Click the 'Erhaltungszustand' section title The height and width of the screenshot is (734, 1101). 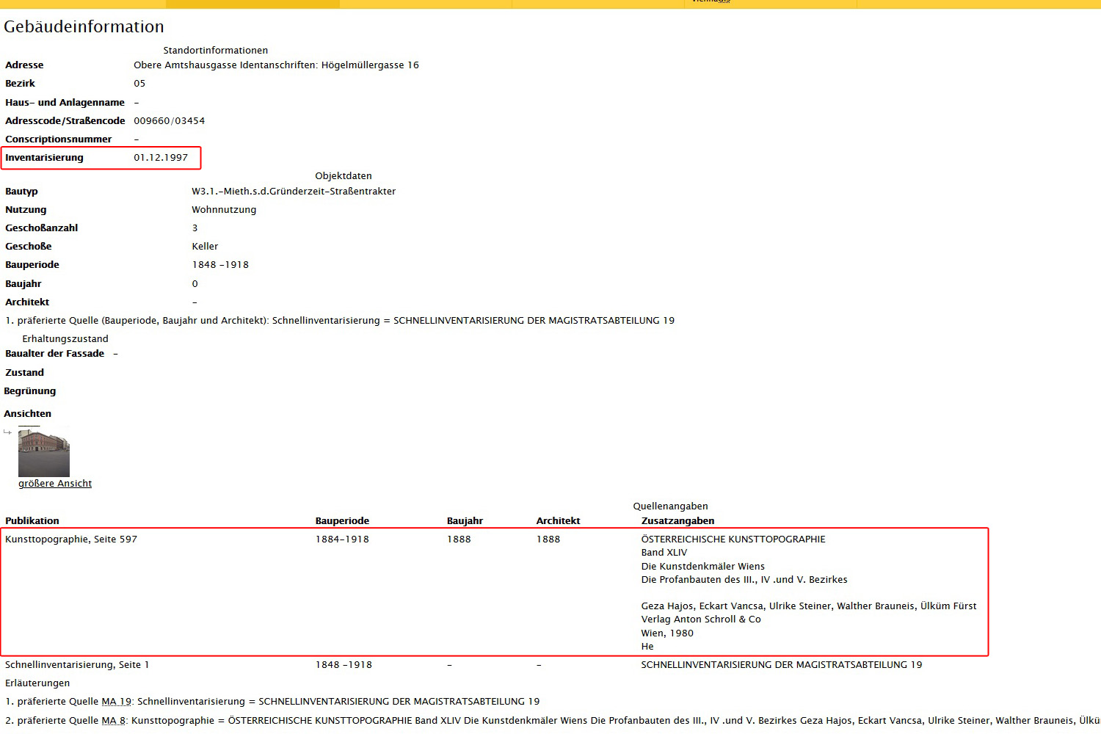pyautogui.click(x=65, y=338)
